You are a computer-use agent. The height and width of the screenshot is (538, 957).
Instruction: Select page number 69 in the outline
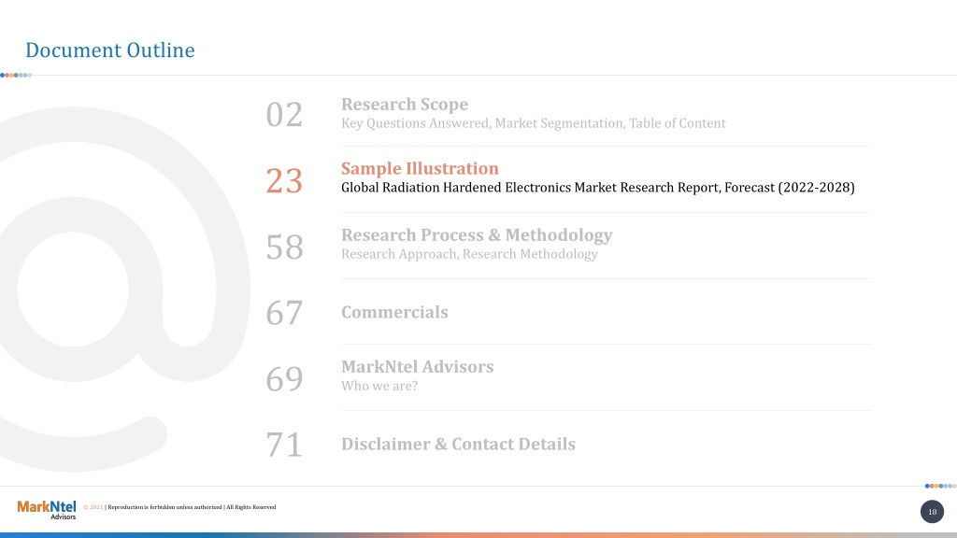point(284,379)
